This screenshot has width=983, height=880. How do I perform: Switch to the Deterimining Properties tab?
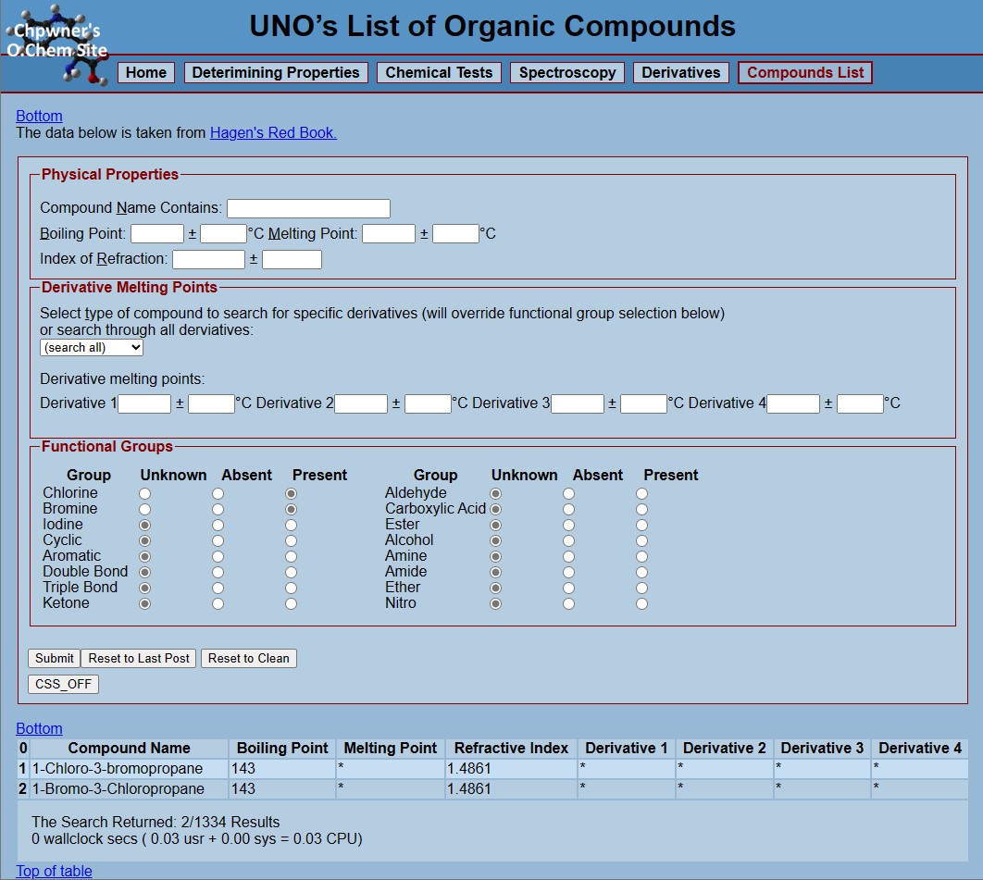point(275,71)
